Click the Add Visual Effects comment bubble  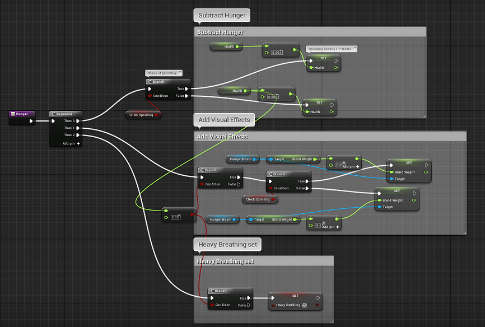(224, 120)
